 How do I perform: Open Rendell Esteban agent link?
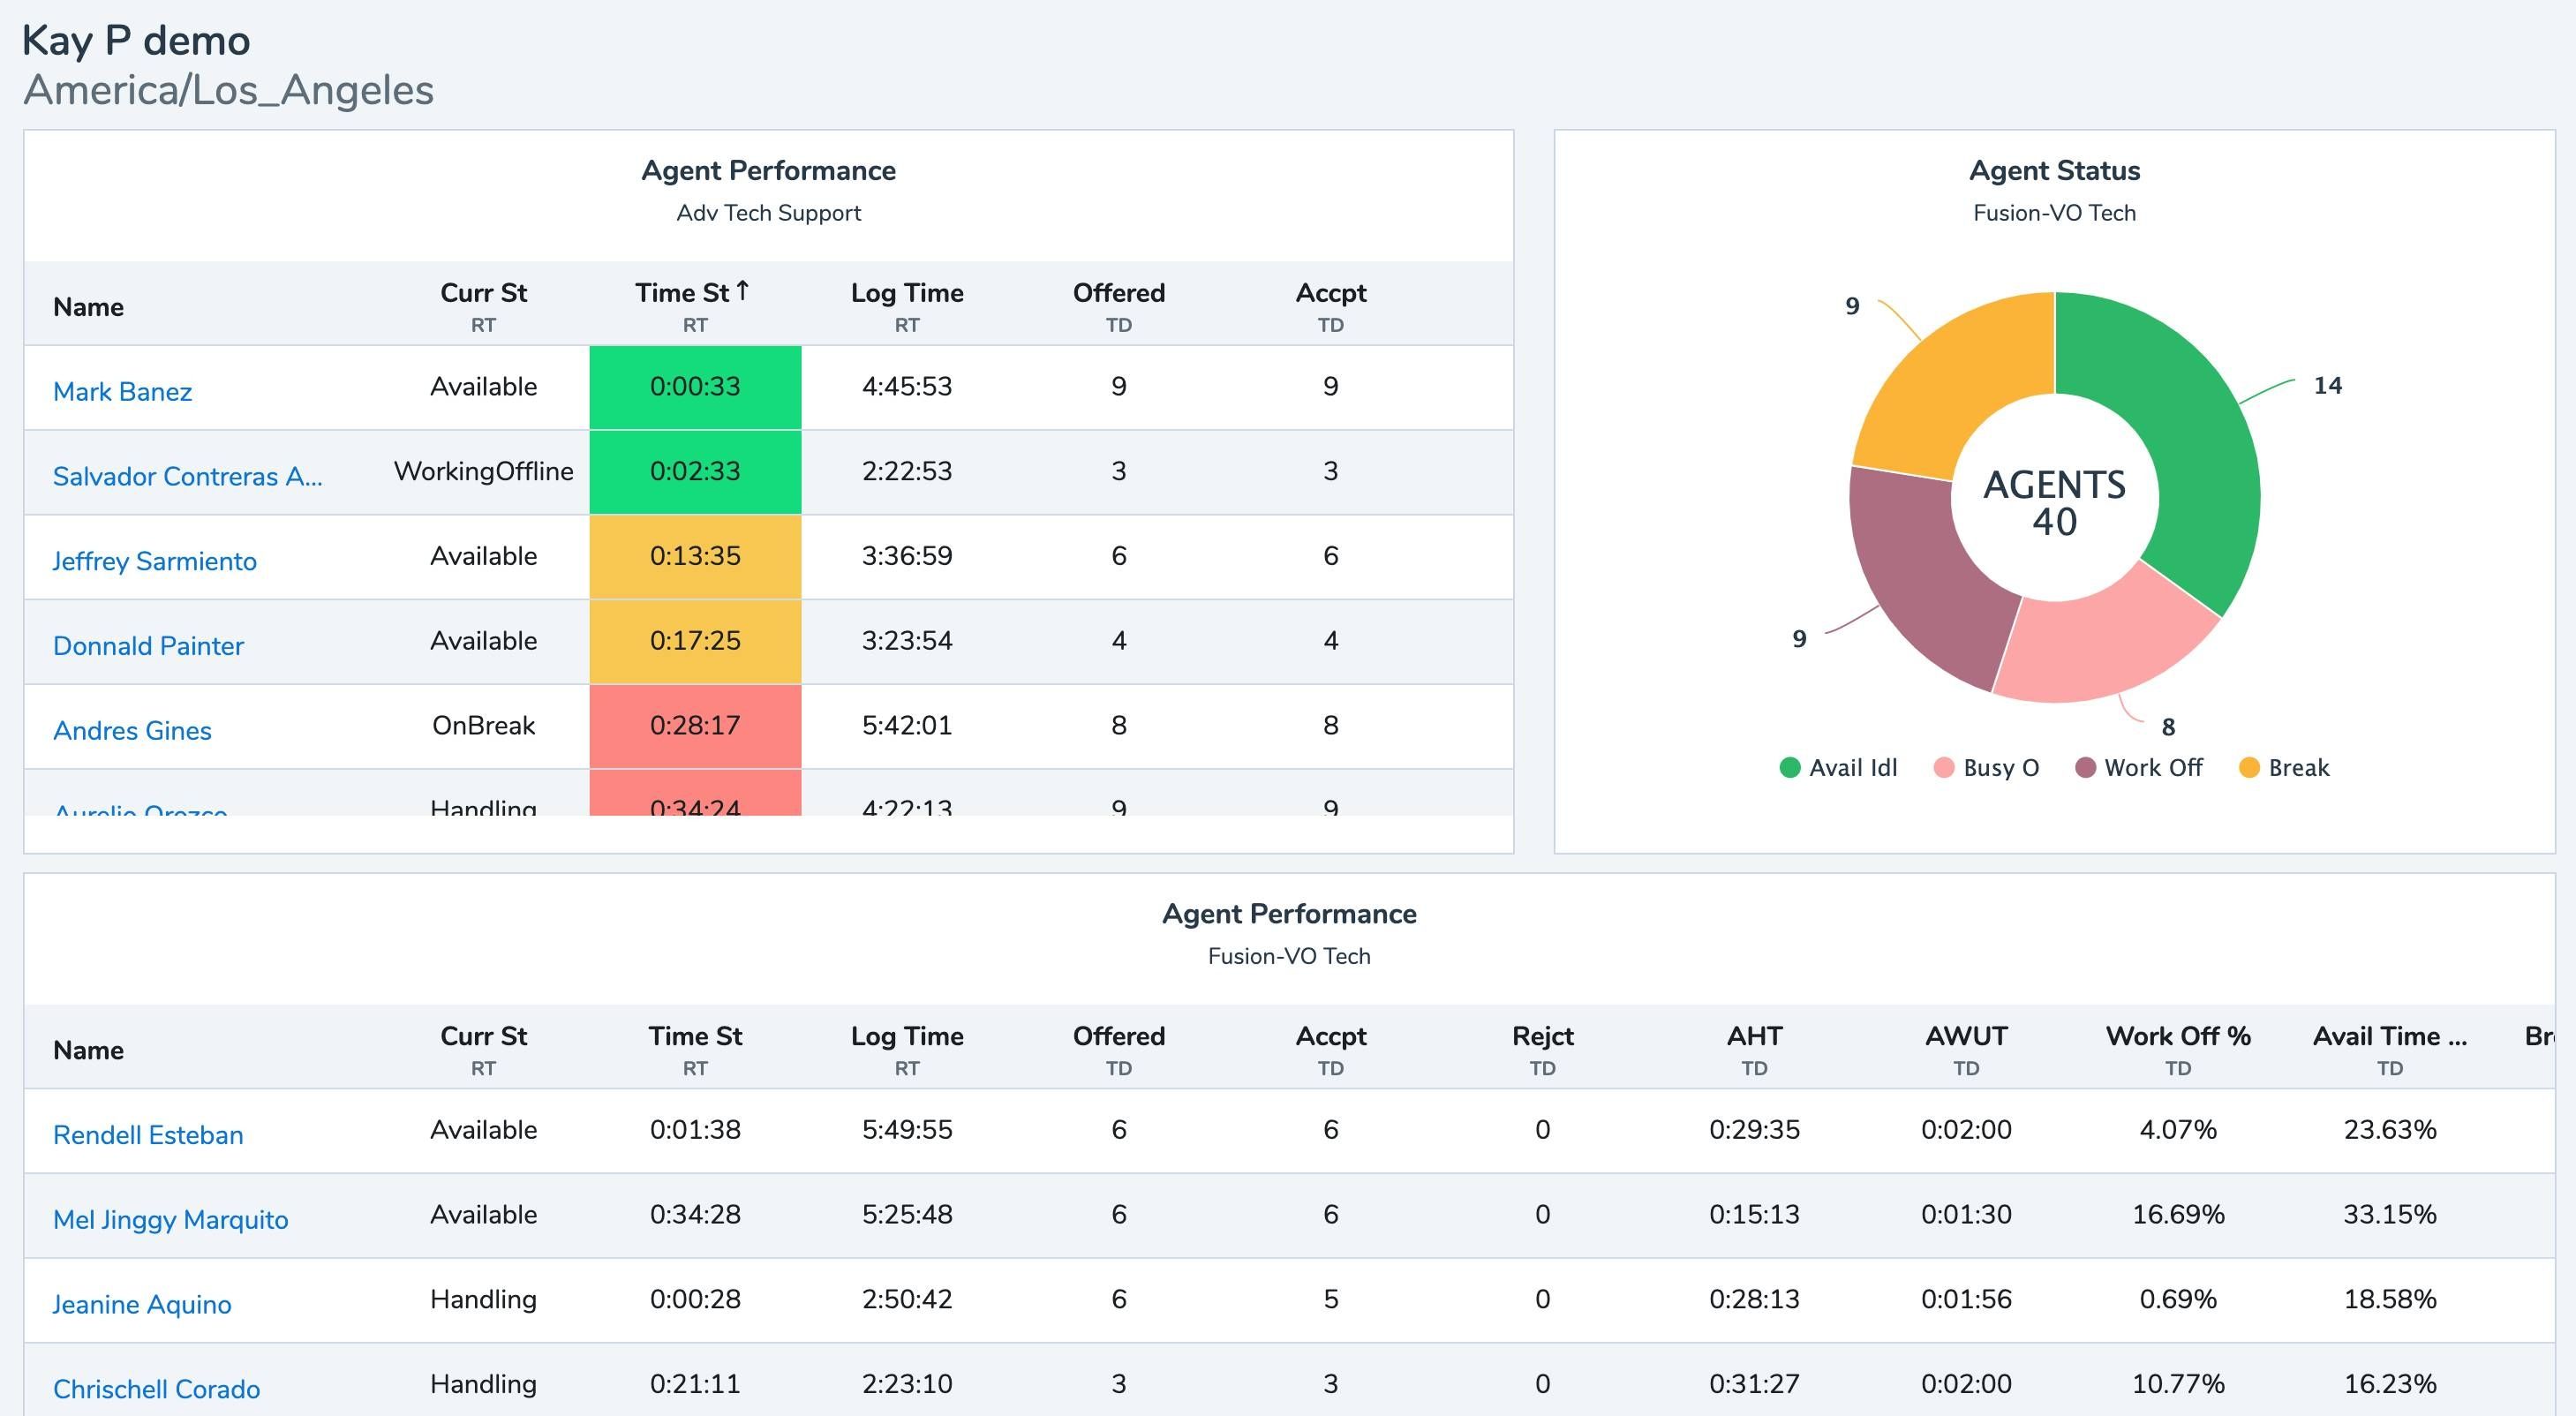[148, 1135]
